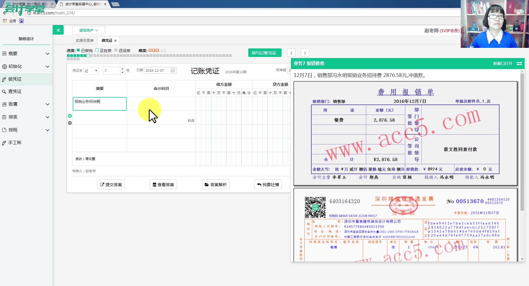Click the minus icon to remove a row
Image resolution: width=529 pixels, height=286 pixels.
70,123
